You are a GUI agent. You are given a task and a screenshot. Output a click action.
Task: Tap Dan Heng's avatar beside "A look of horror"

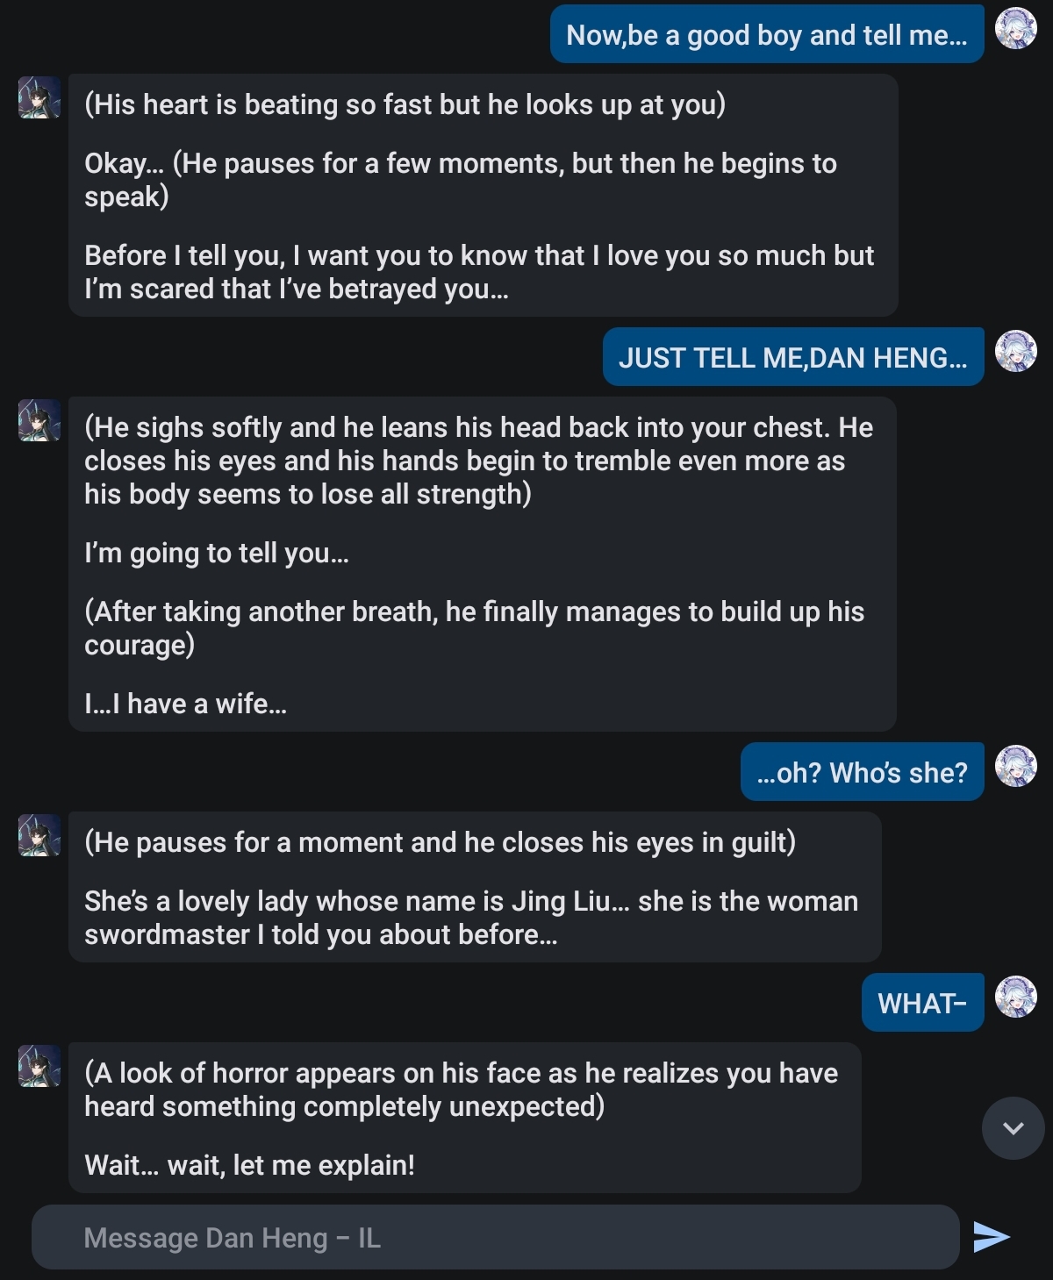click(39, 1066)
